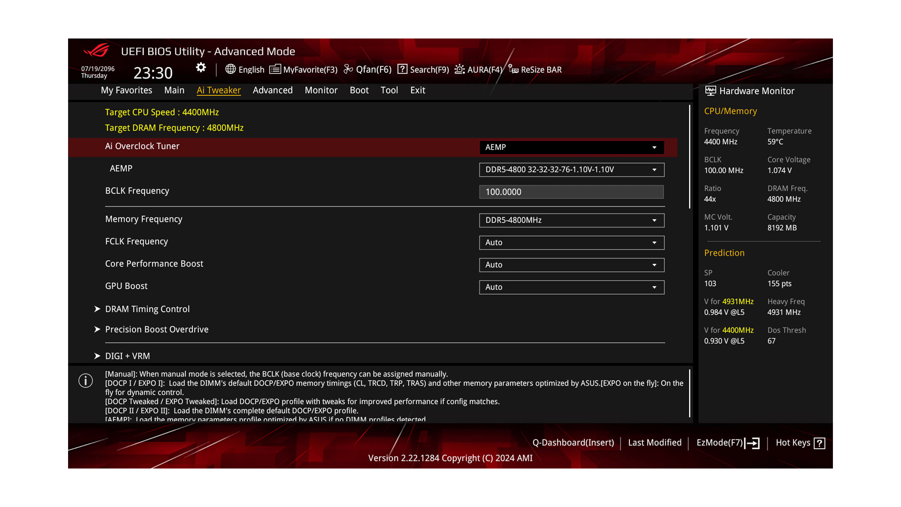Switch to the Main tab
This screenshot has height=507, width=901.
[174, 90]
